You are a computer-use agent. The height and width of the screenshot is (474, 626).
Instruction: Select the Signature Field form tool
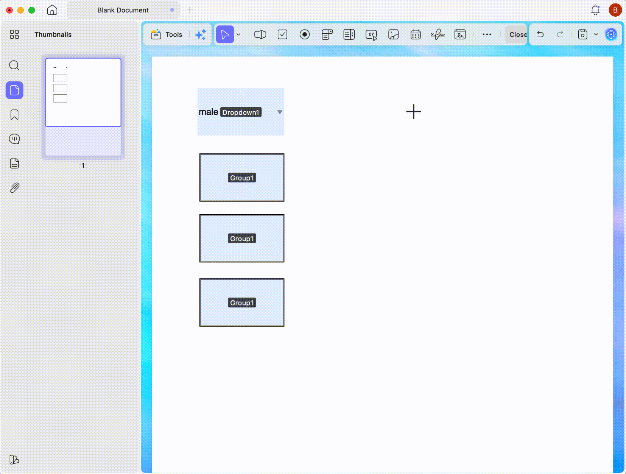coord(438,34)
